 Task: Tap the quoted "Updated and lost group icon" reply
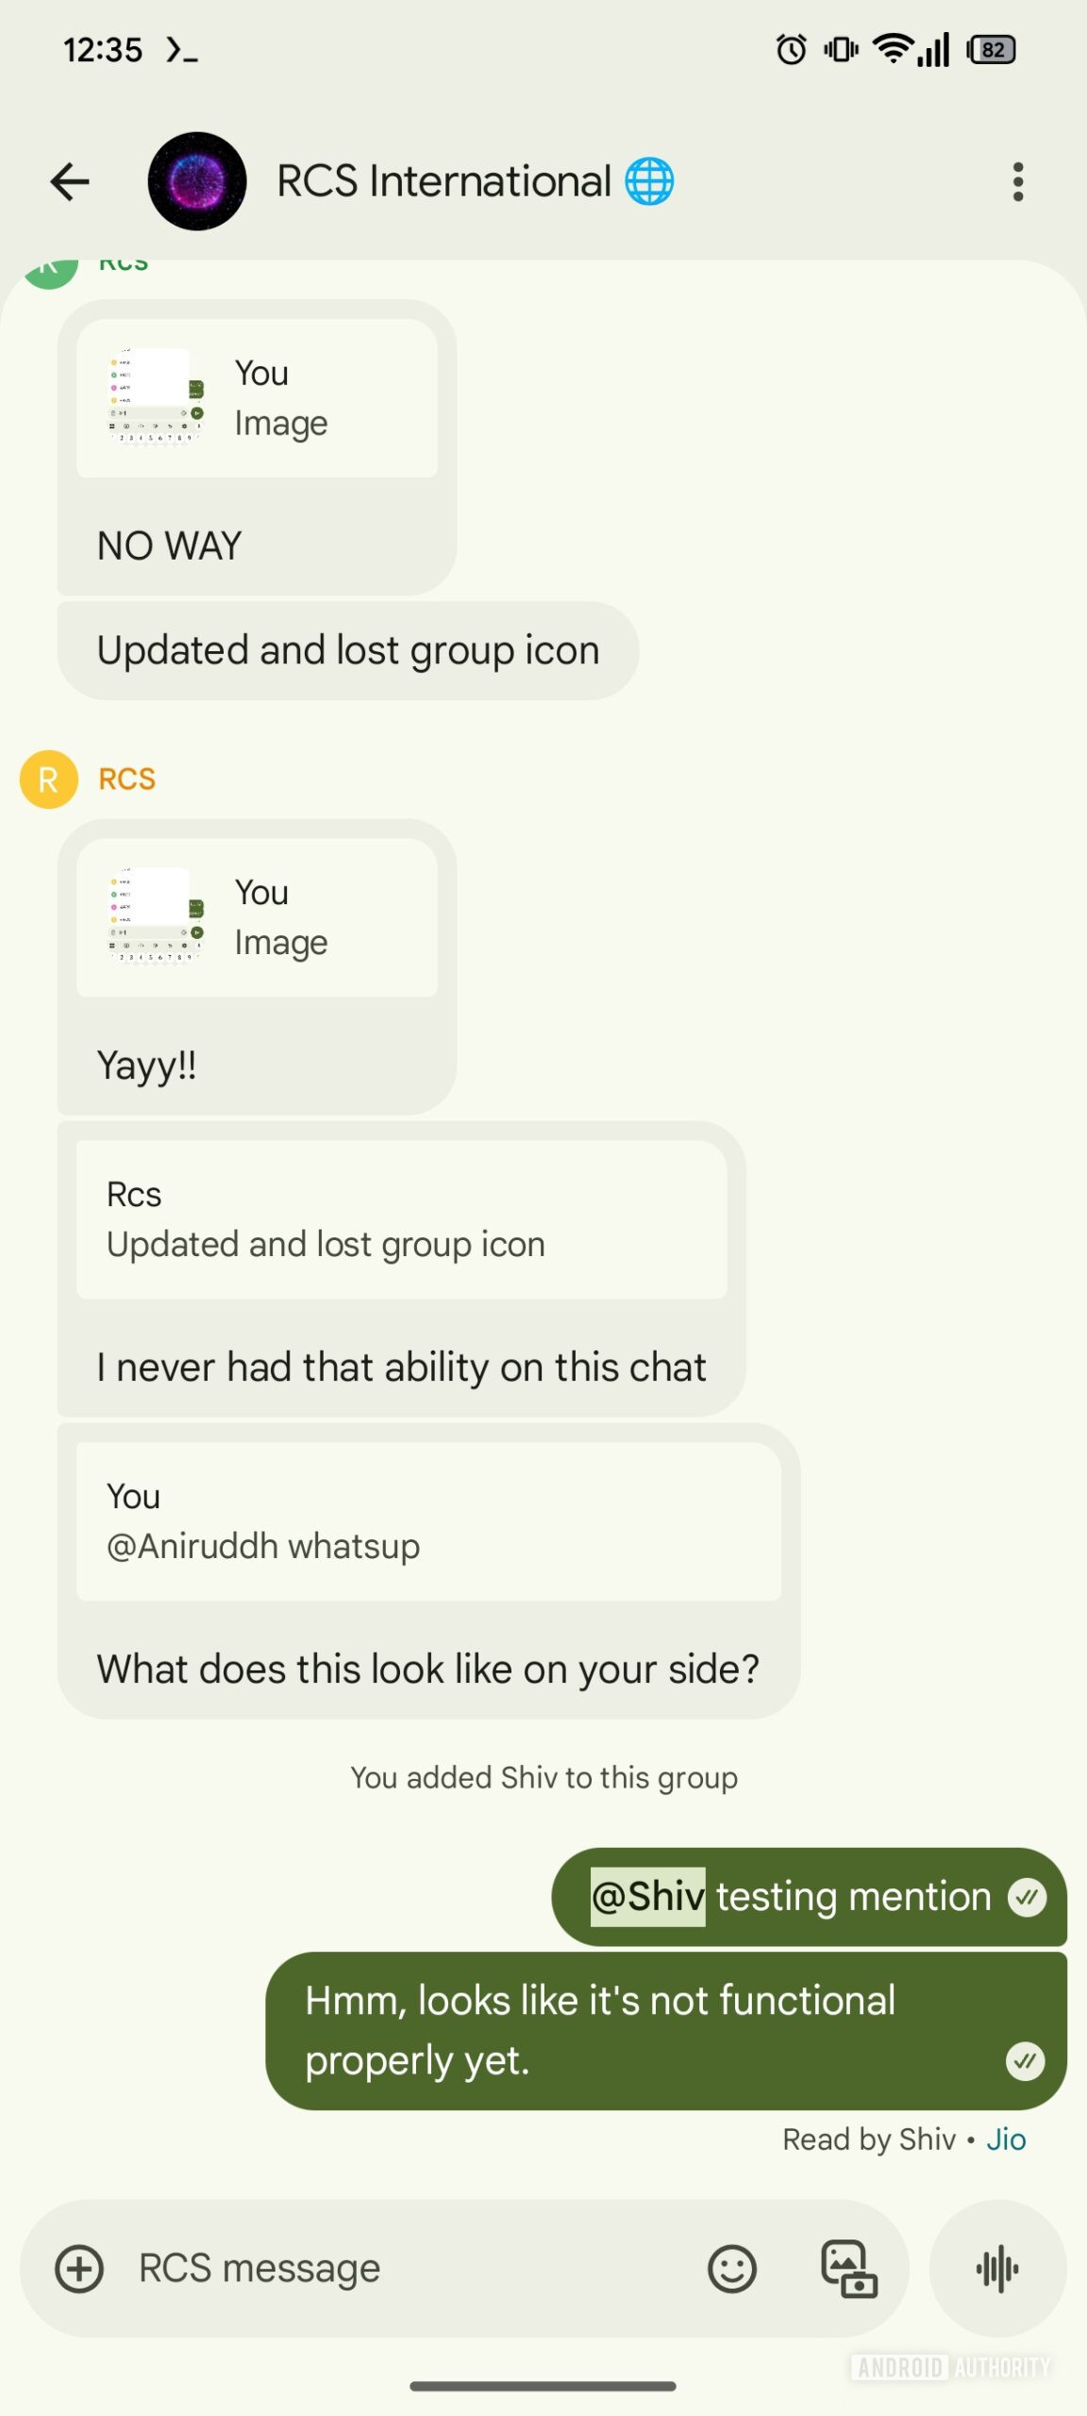click(401, 1219)
